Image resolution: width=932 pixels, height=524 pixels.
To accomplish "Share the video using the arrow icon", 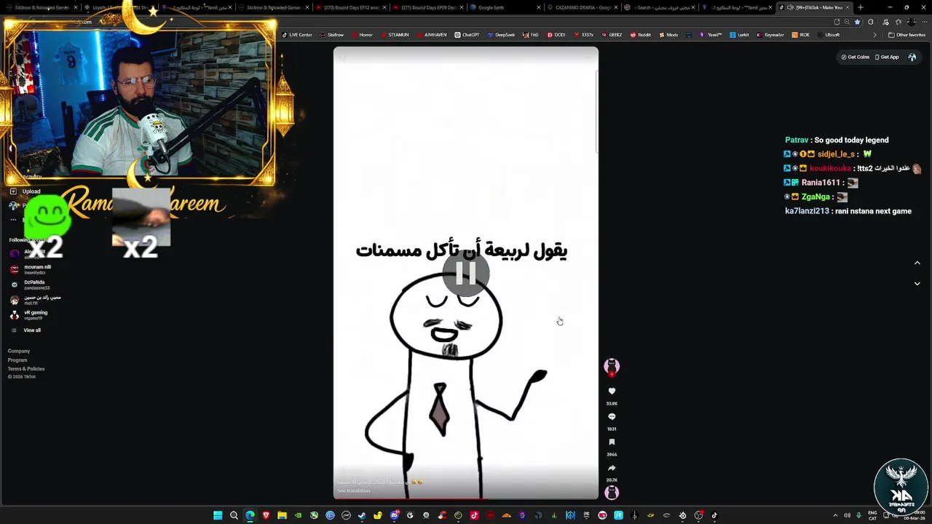I will [612, 468].
